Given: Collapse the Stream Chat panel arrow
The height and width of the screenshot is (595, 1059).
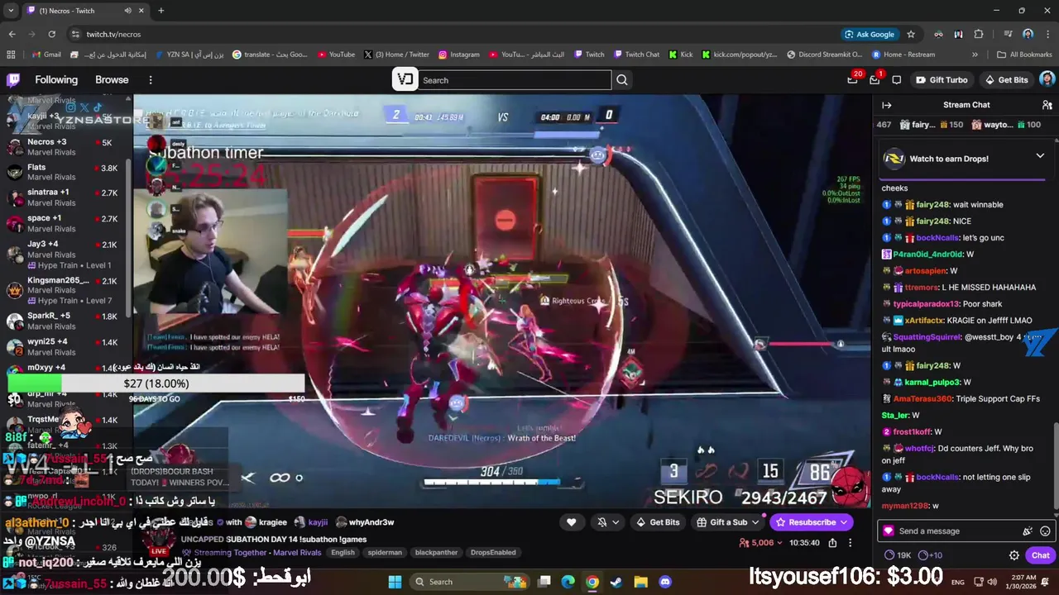Looking at the screenshot, I should [x=886, y=105].
